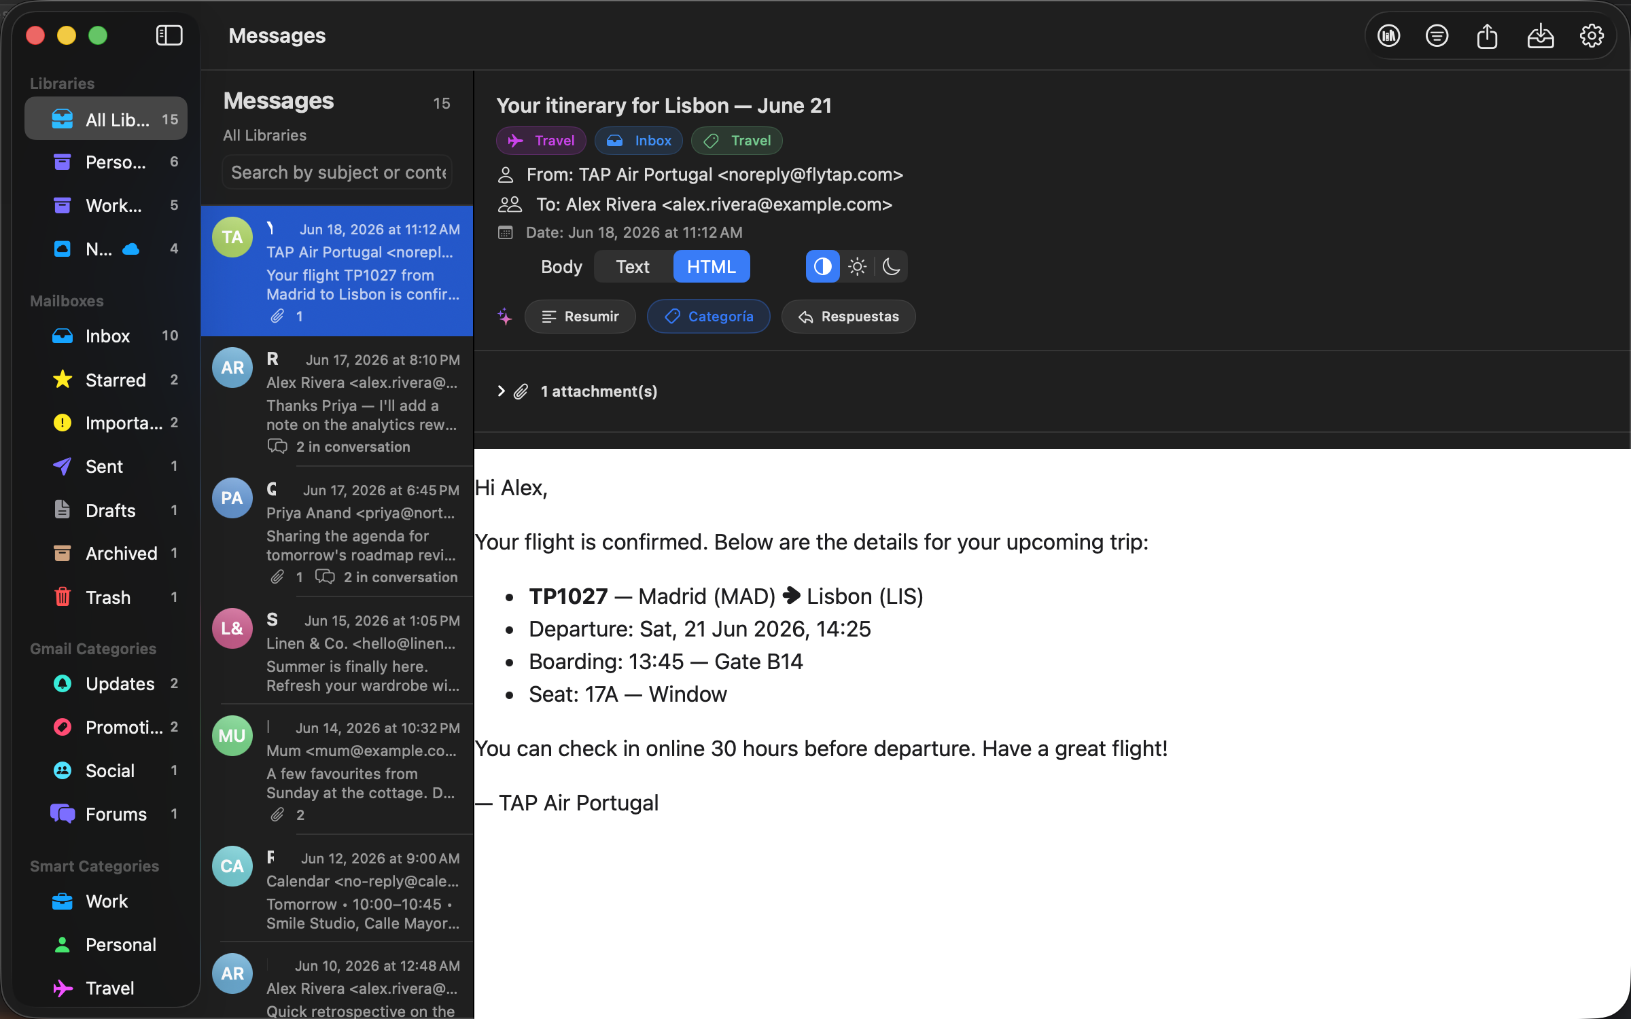
Task: Click the green Travel label tag
Action: coord(737,141)
